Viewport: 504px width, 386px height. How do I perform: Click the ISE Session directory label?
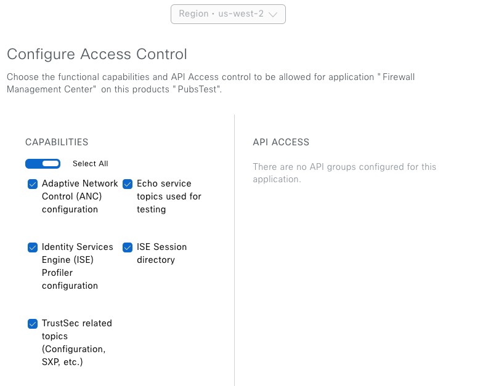click(x=161, y=253)
